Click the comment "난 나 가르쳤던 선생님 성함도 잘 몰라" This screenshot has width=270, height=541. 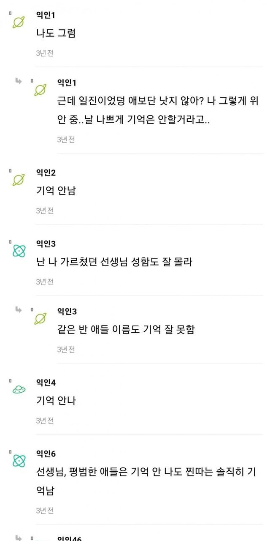114,262
